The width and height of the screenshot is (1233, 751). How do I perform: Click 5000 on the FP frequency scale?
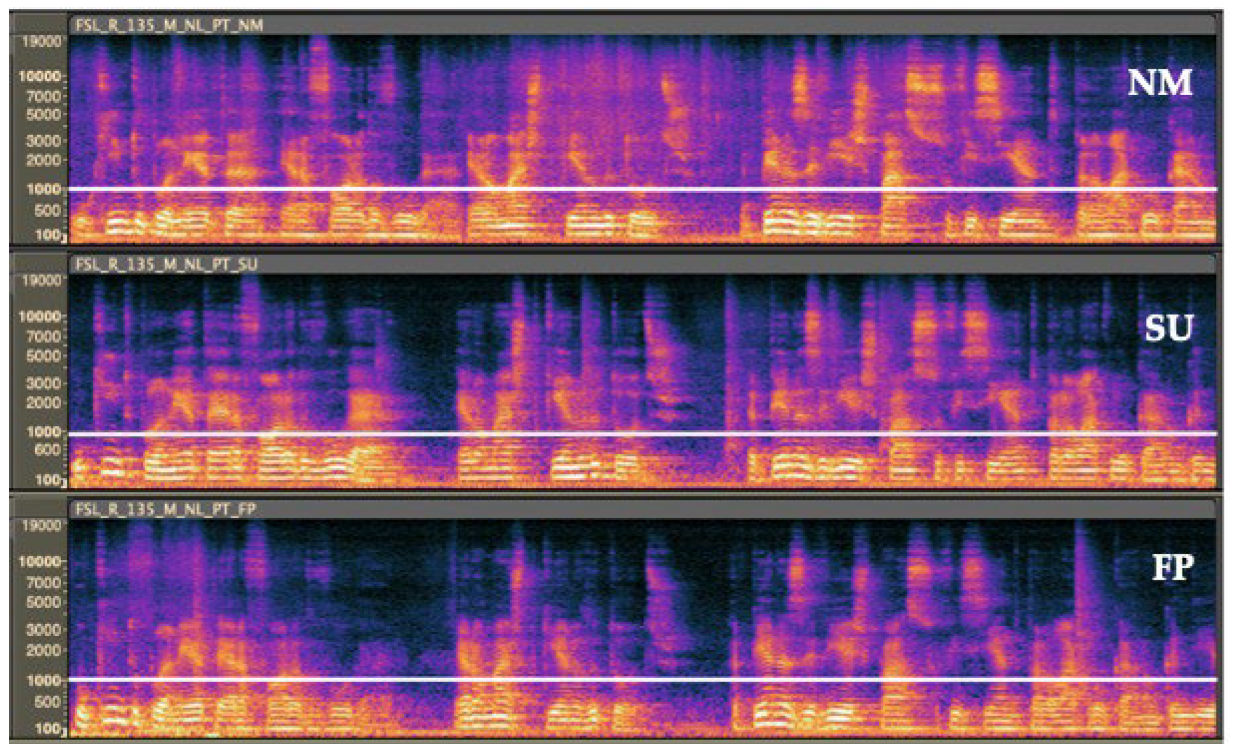point(43,602)
